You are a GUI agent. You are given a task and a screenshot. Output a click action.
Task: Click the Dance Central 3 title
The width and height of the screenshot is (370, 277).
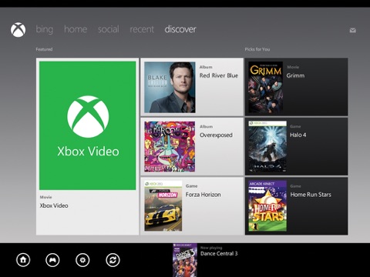[219, 254]
